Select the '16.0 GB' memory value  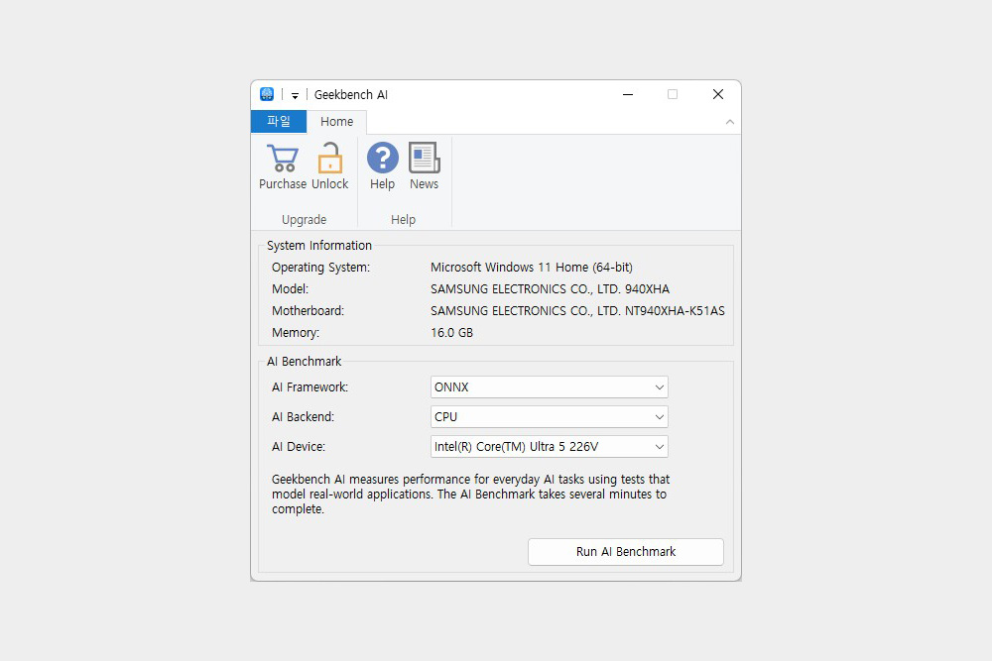tap(451, 333)
